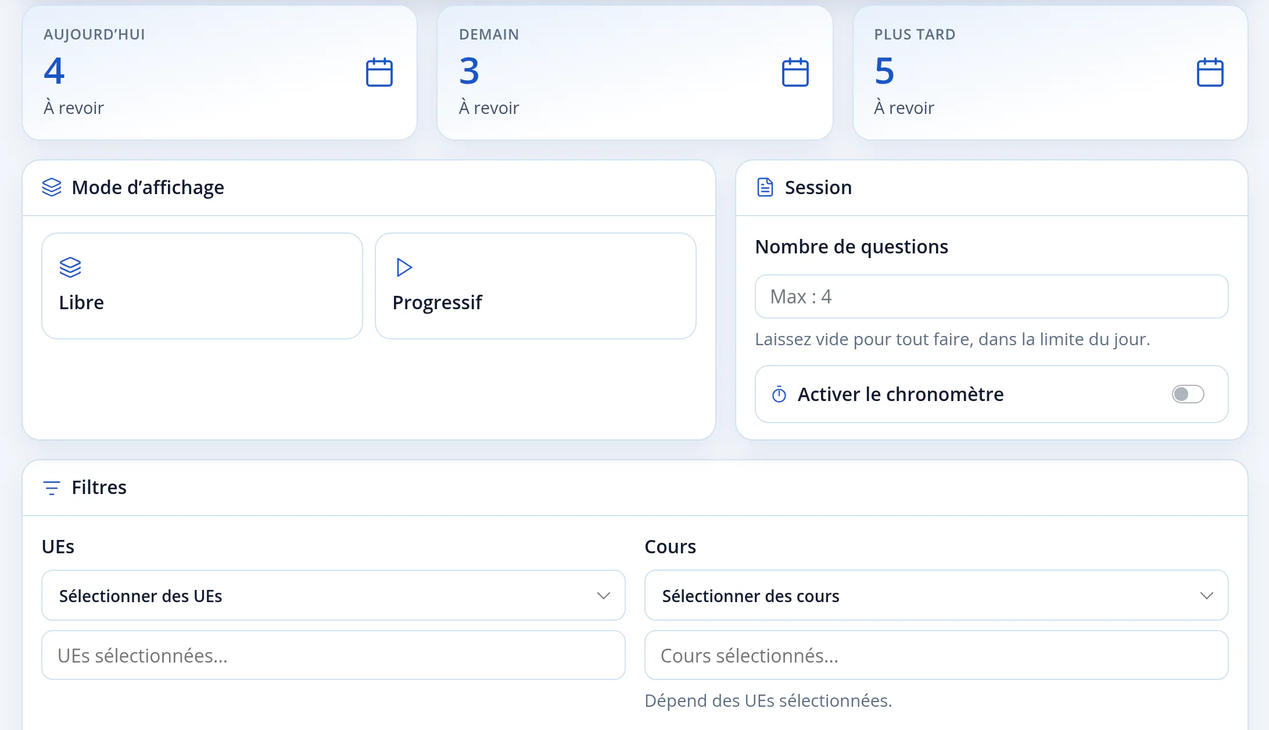Open the Sélectionner des UEs dropdown

(334, 595)
